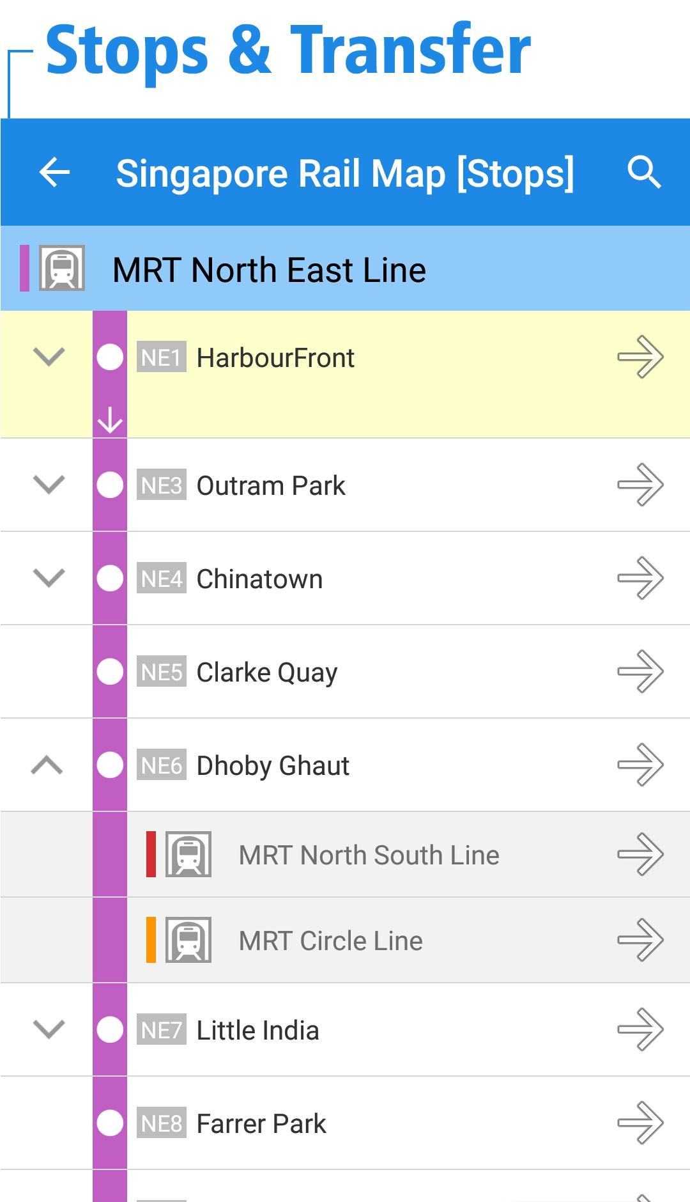
Task: Click the MRT North East Line train icon
Action: click(62, 269)
